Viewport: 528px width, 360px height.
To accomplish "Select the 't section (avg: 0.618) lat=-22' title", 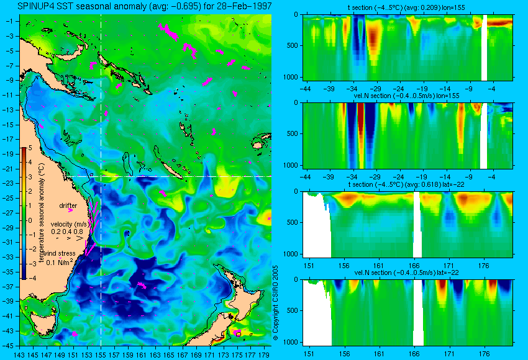I will pos(407,184).
